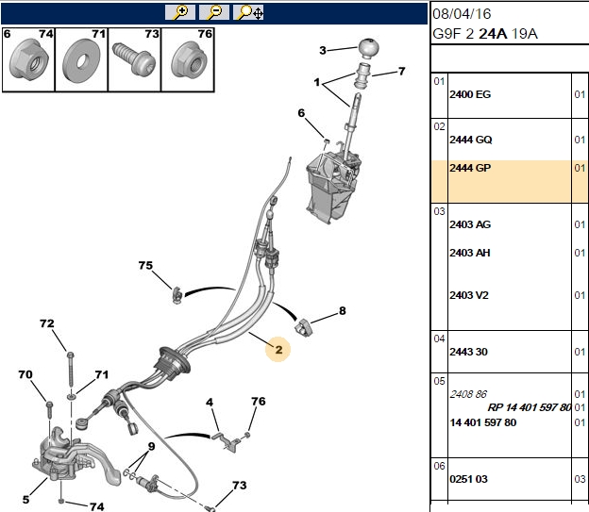Select part number 2403 AH
Screen dimensions: 589x512
(470, 253)
